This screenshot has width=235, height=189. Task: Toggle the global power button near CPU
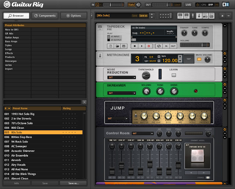pyautogui.click(x=198, y=5)
